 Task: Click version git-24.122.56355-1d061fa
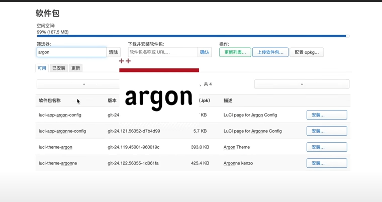(x=133, y=163)
